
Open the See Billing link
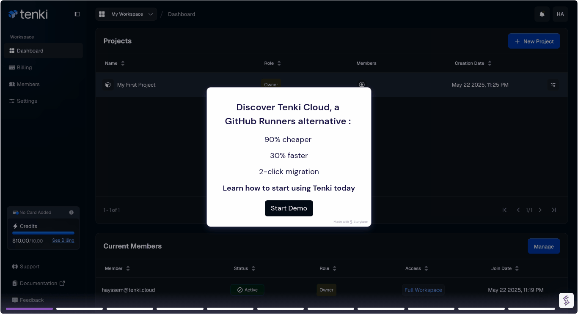(63, 240)
